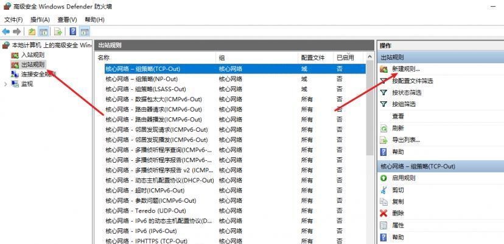
Task: Select rule 核心网络 – 组策略(TCP-Out)
Action: (236, 69)
